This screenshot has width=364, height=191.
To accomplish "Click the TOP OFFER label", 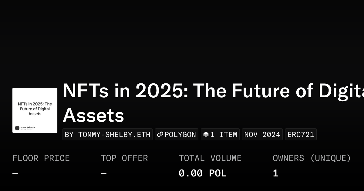I will tap(124, 158).
